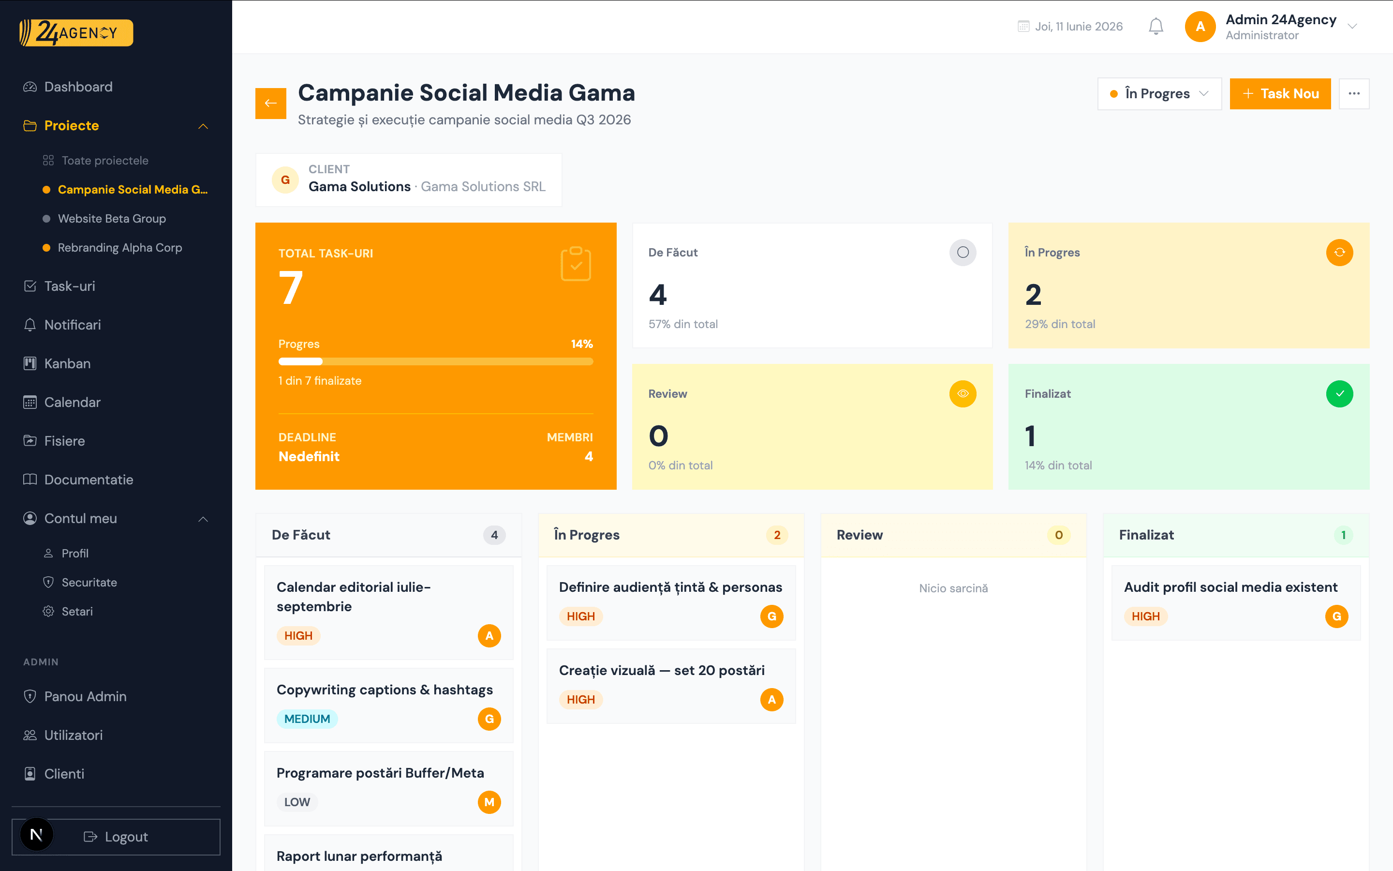Click the refresh icon in În Progres stat card

1339,252
